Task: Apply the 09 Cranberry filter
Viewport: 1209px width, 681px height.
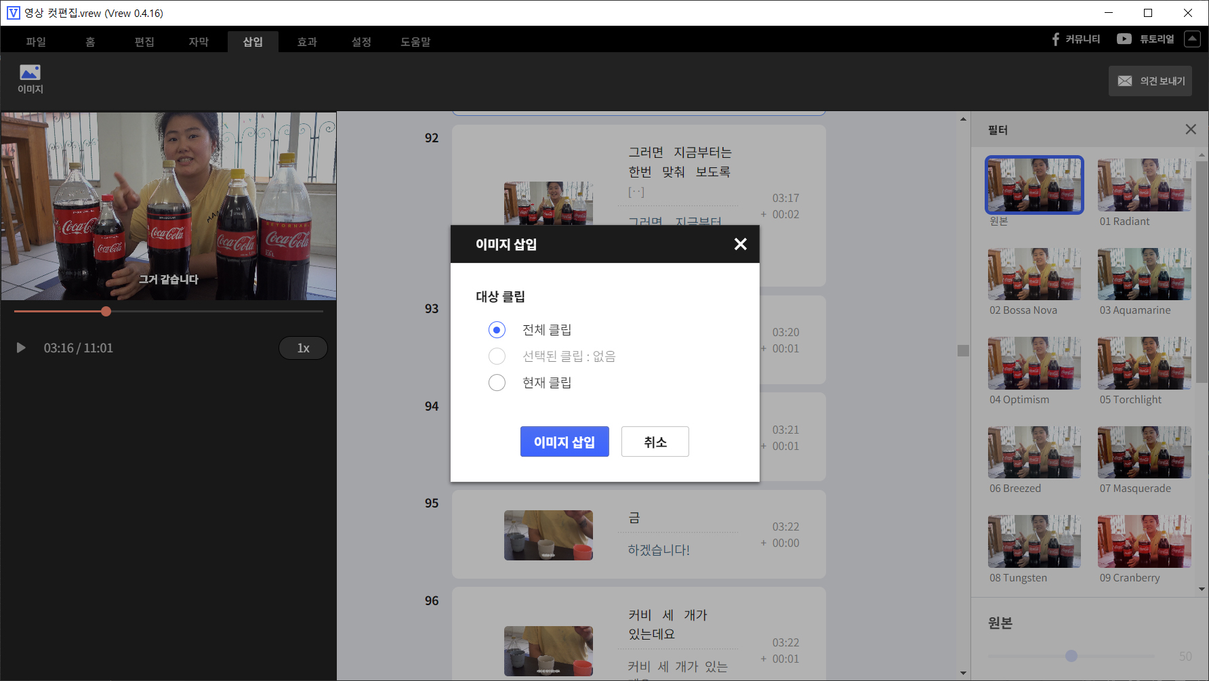Action: (x=1145, y=541)
